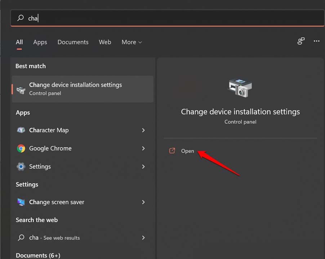Click preview title Change device installation settings
The image size is (325, 259).
point(240,112)
